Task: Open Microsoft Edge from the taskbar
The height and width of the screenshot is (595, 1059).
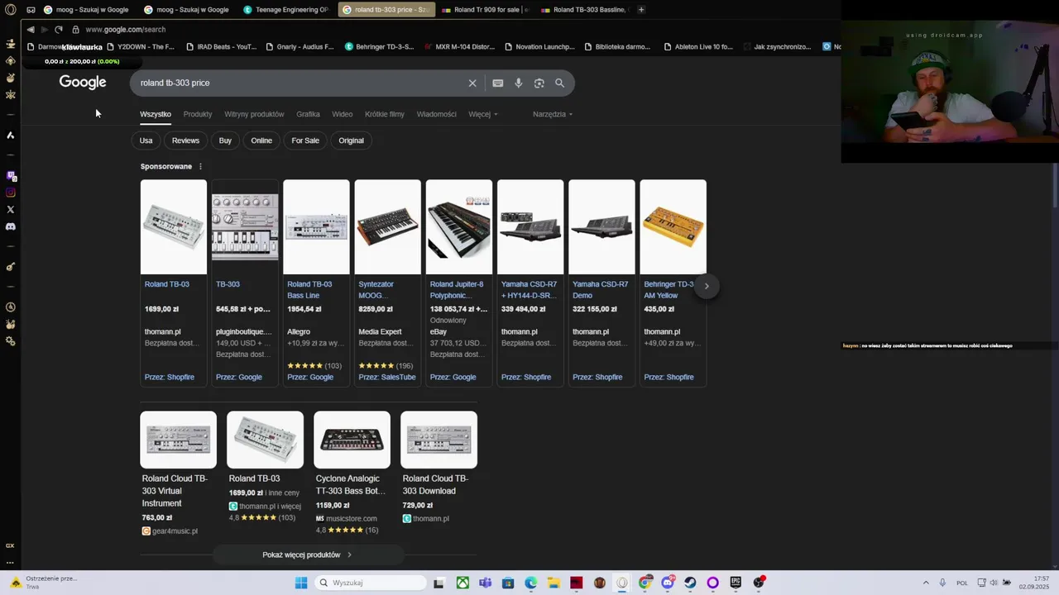Action: click(x=531, y=583)
